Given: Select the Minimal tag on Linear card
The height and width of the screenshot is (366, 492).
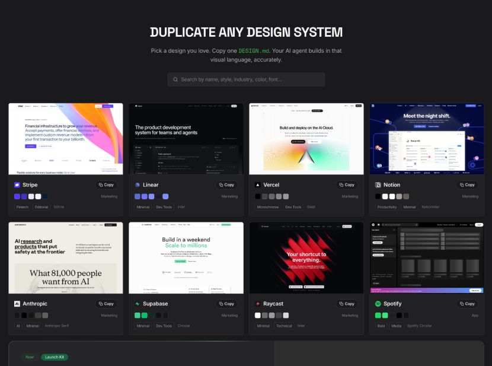Looking at the screenshot, I should pyautogui.click(x=143, y=207).
